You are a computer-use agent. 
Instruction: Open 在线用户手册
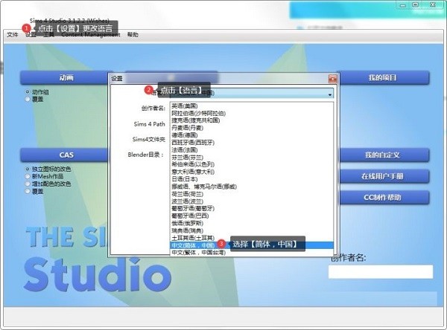(383, 176)
